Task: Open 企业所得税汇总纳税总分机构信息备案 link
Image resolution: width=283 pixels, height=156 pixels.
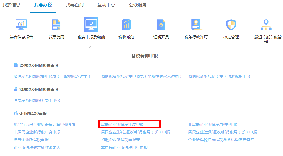Action: pyautogui.click(x=221, y=140)
